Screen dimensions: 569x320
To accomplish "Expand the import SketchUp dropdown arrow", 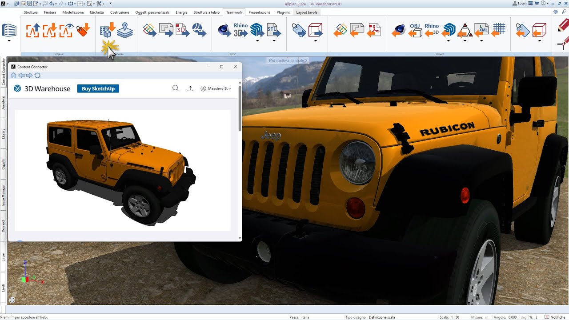I will pyautogui.click(x=448, y=41).
